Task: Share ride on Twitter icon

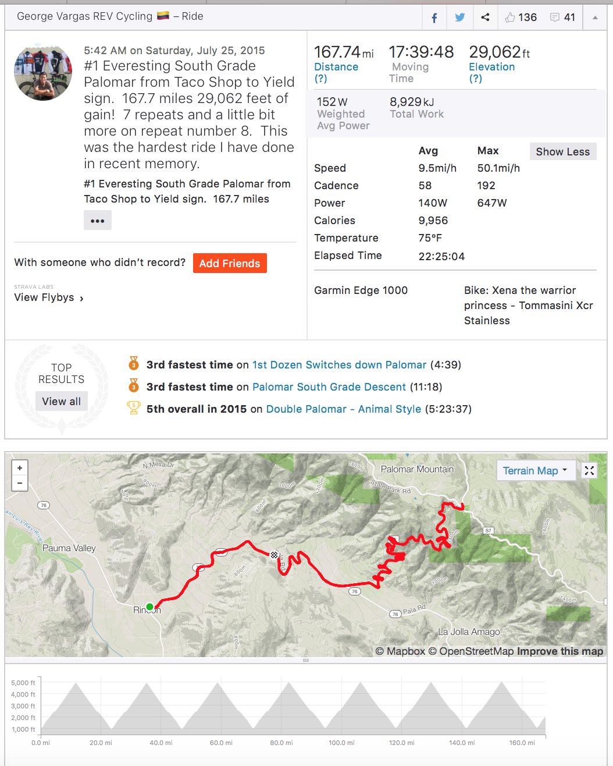Action: (460, 17)
